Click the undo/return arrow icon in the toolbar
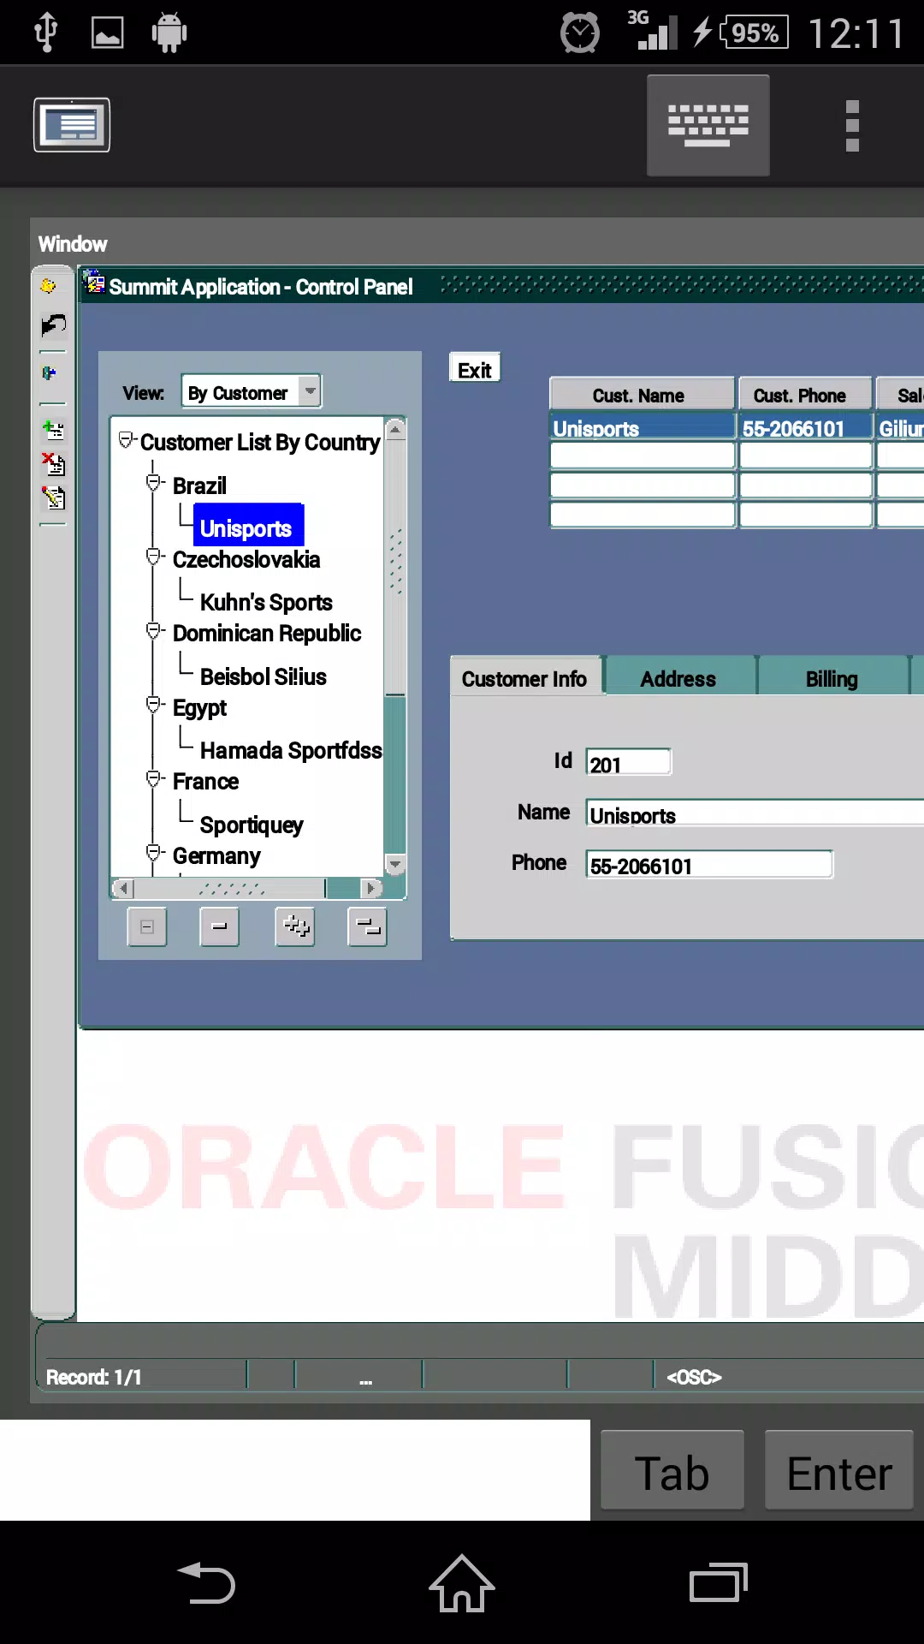924x1644 pixels. click(x=53, y=326)
